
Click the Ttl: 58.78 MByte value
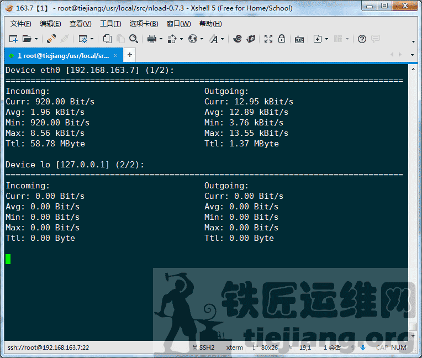(x=45, y=144)
